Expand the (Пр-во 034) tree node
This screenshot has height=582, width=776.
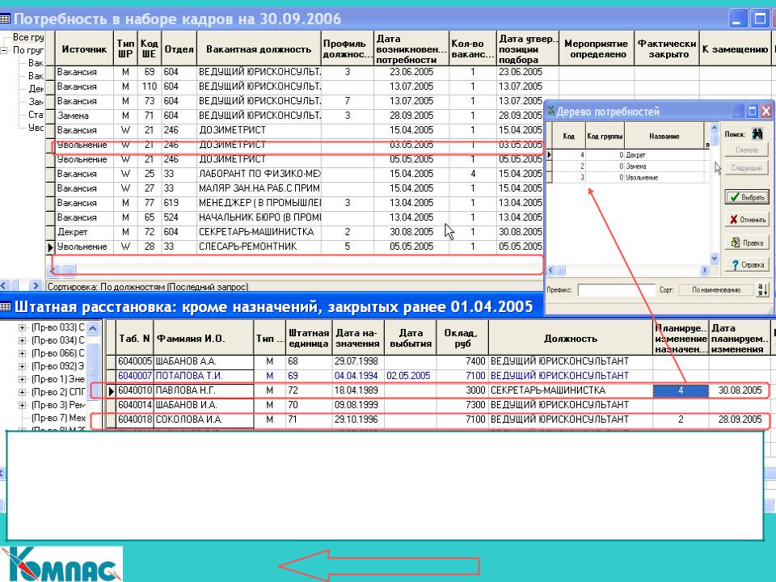point(22,340)
